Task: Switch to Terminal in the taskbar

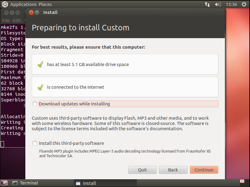Action: tap(29, 183)
